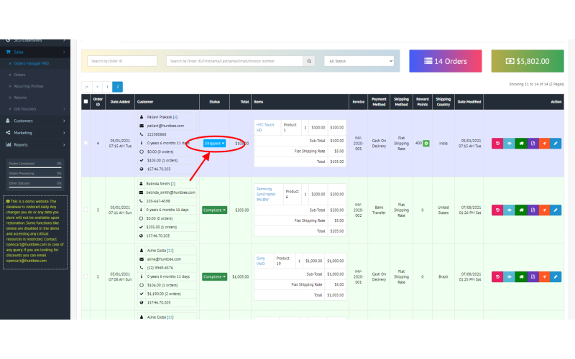Click the purple invoice icon for order 3
The height and width of the screenshot is (359, 575).
tap(533, 210)
